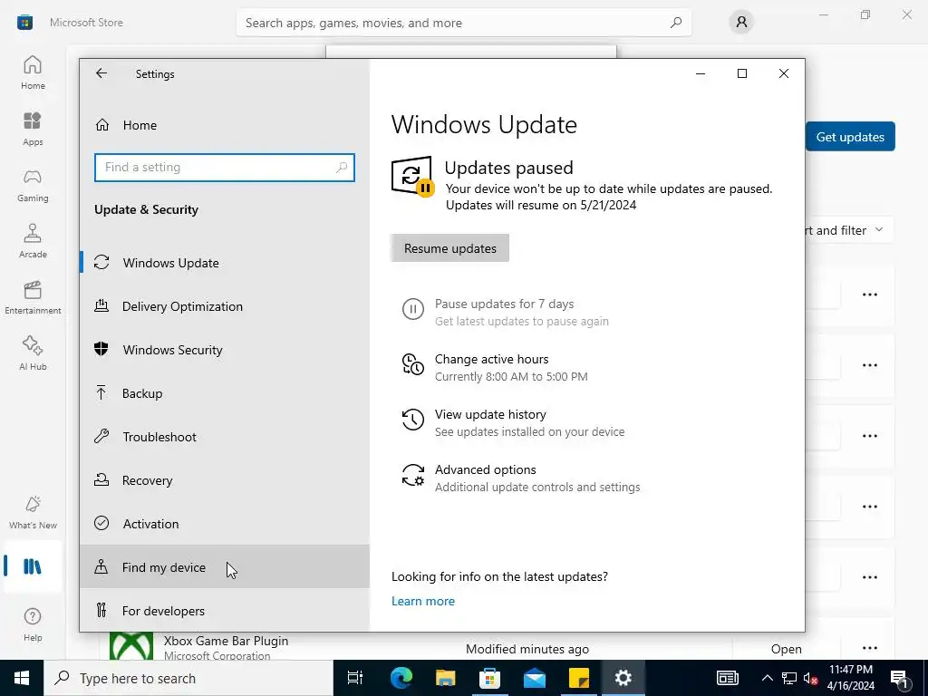Click the search magnifier in Find a setting
Viewport: 928px width, 696px height.
342,168
